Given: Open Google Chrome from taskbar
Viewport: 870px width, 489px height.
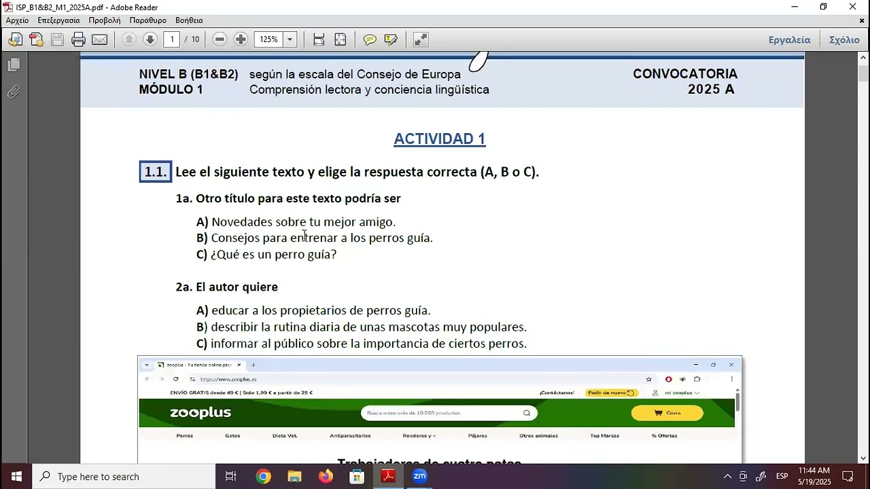Looking at the screenshot, I should point(263,476).
